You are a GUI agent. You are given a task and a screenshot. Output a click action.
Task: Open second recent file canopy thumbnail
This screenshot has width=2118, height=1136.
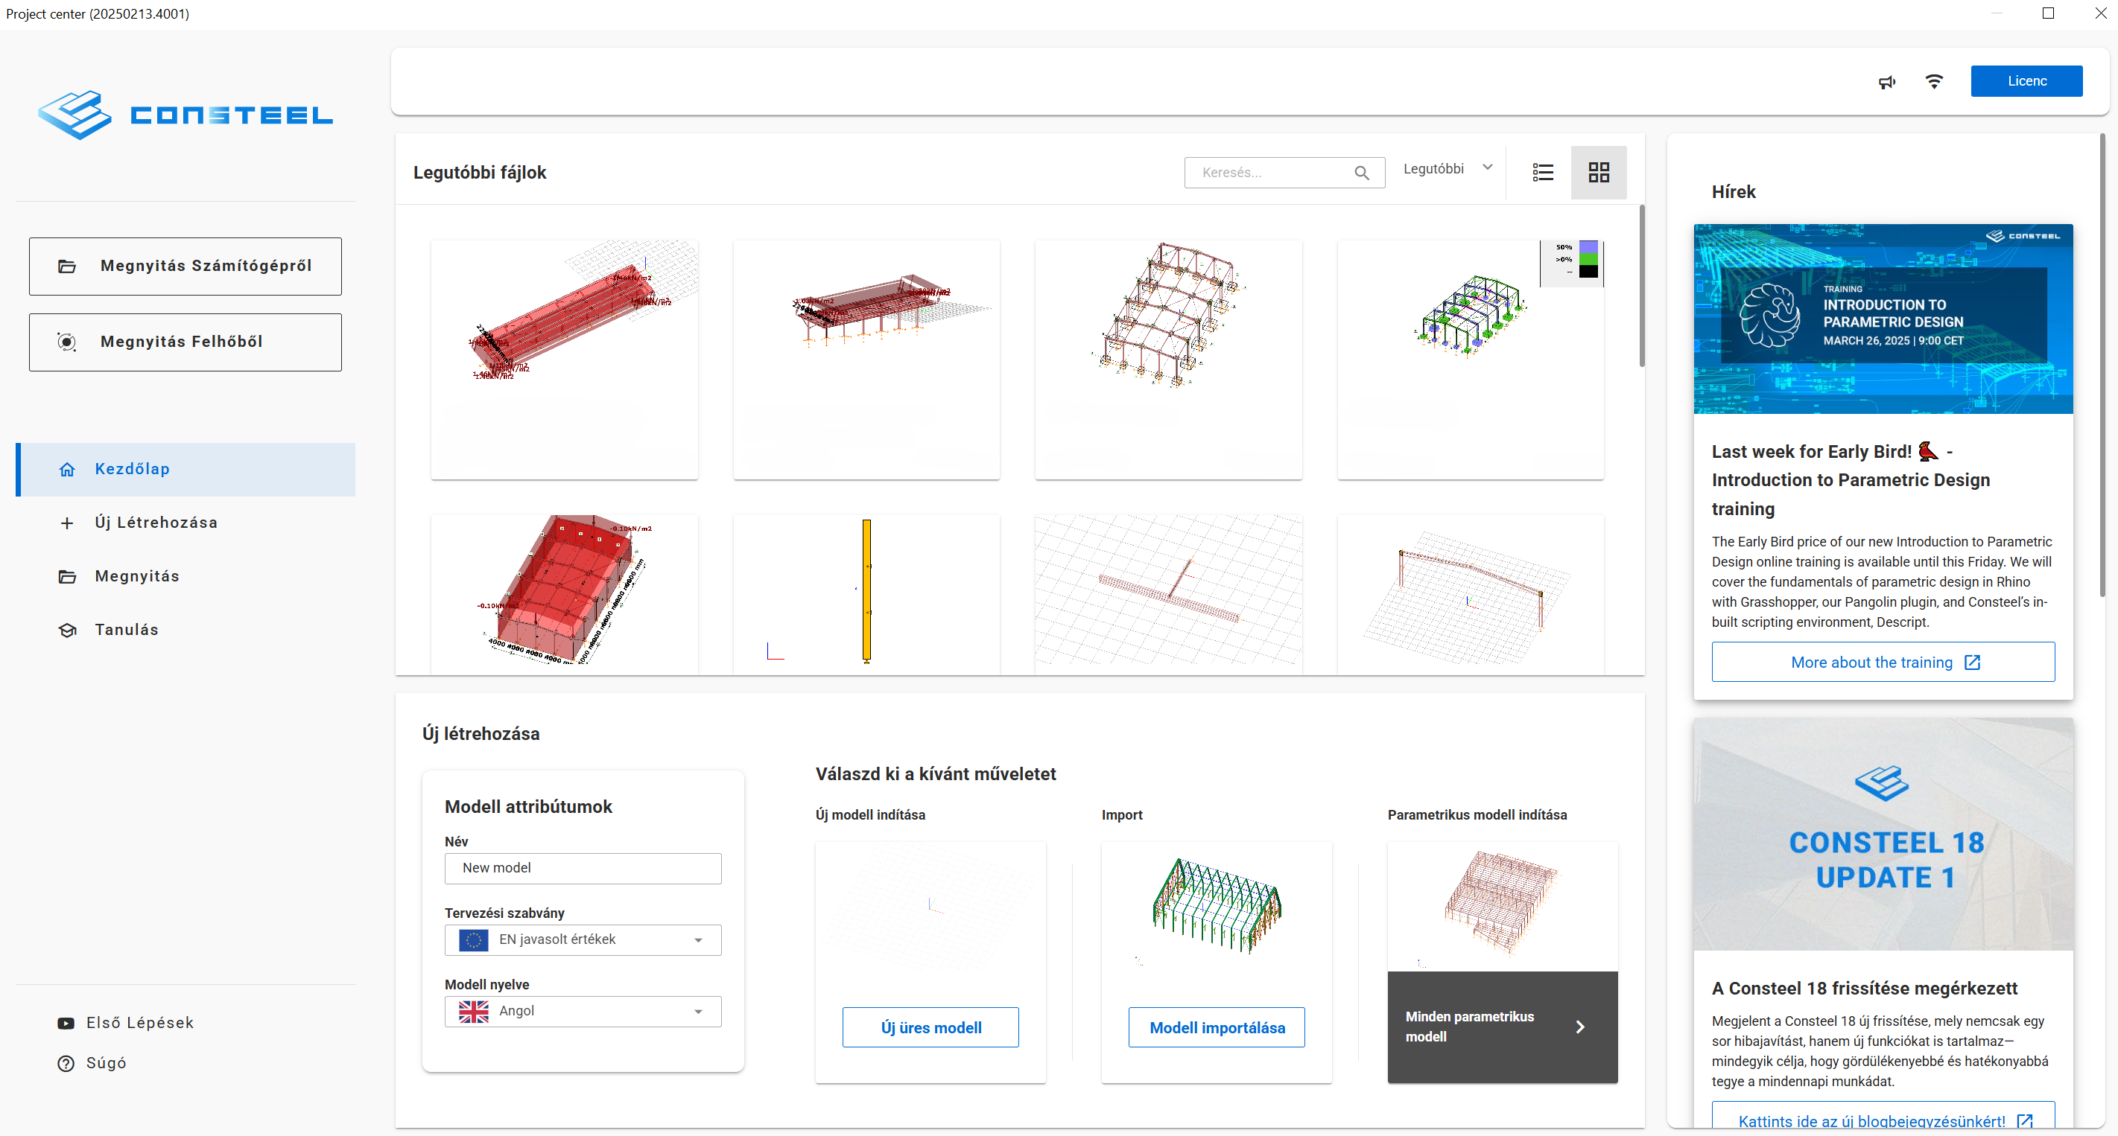(866, 359)
